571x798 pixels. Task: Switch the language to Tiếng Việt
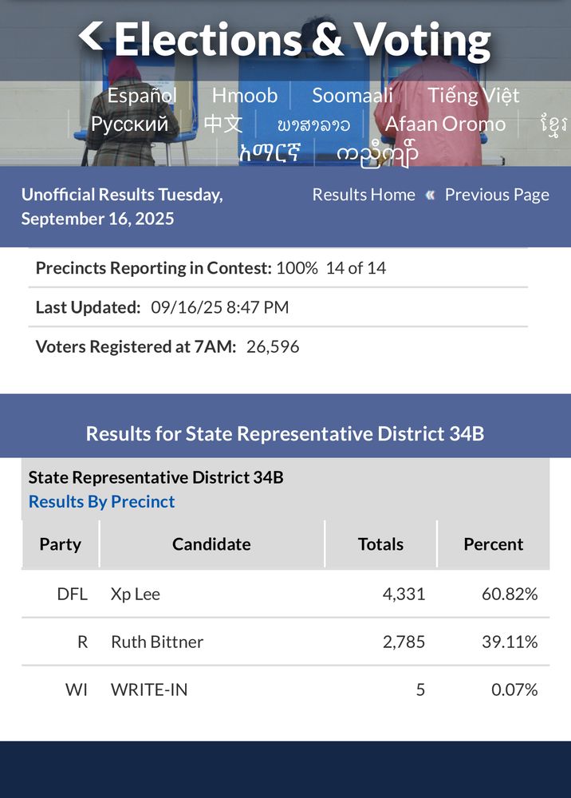tap(473, 96)
